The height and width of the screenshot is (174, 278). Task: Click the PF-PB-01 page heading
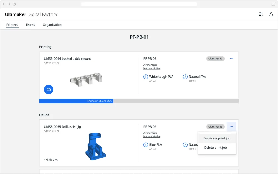[x=139, y=37]
